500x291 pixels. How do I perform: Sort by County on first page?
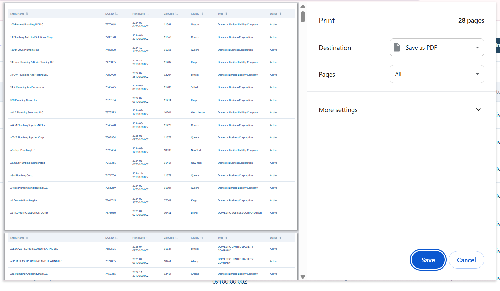click(x=197, y=14)
